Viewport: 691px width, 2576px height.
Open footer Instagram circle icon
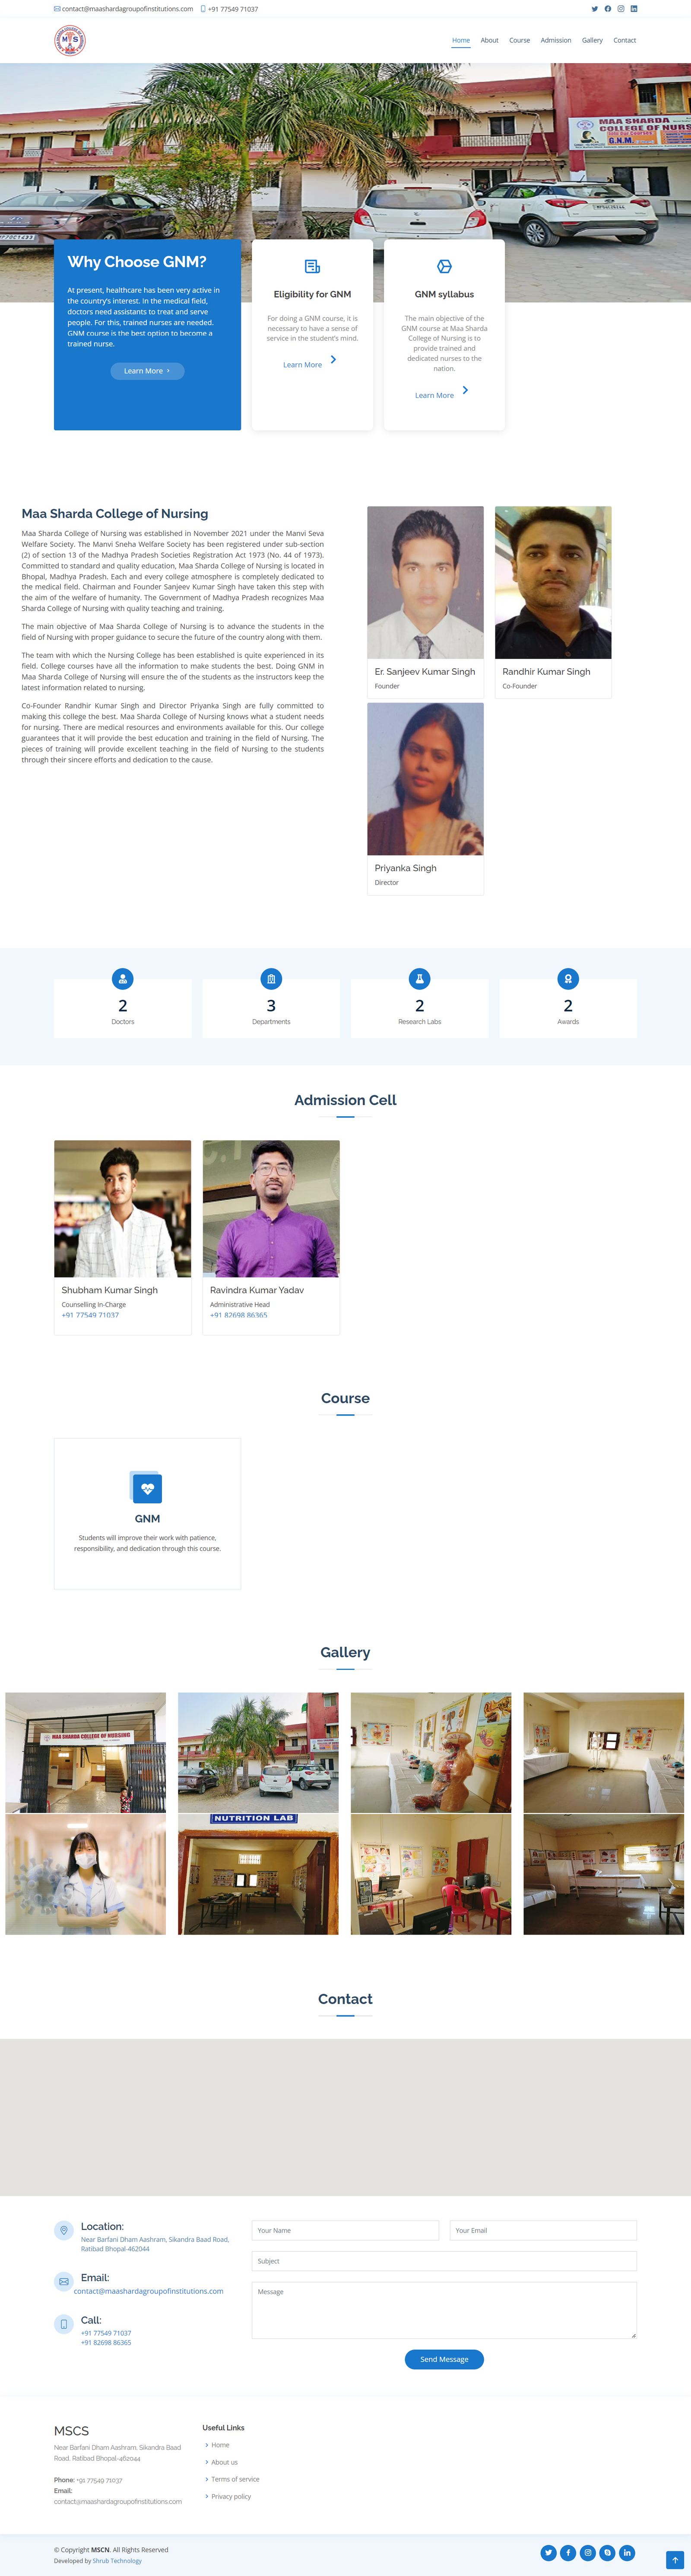tap(588, 2553)
